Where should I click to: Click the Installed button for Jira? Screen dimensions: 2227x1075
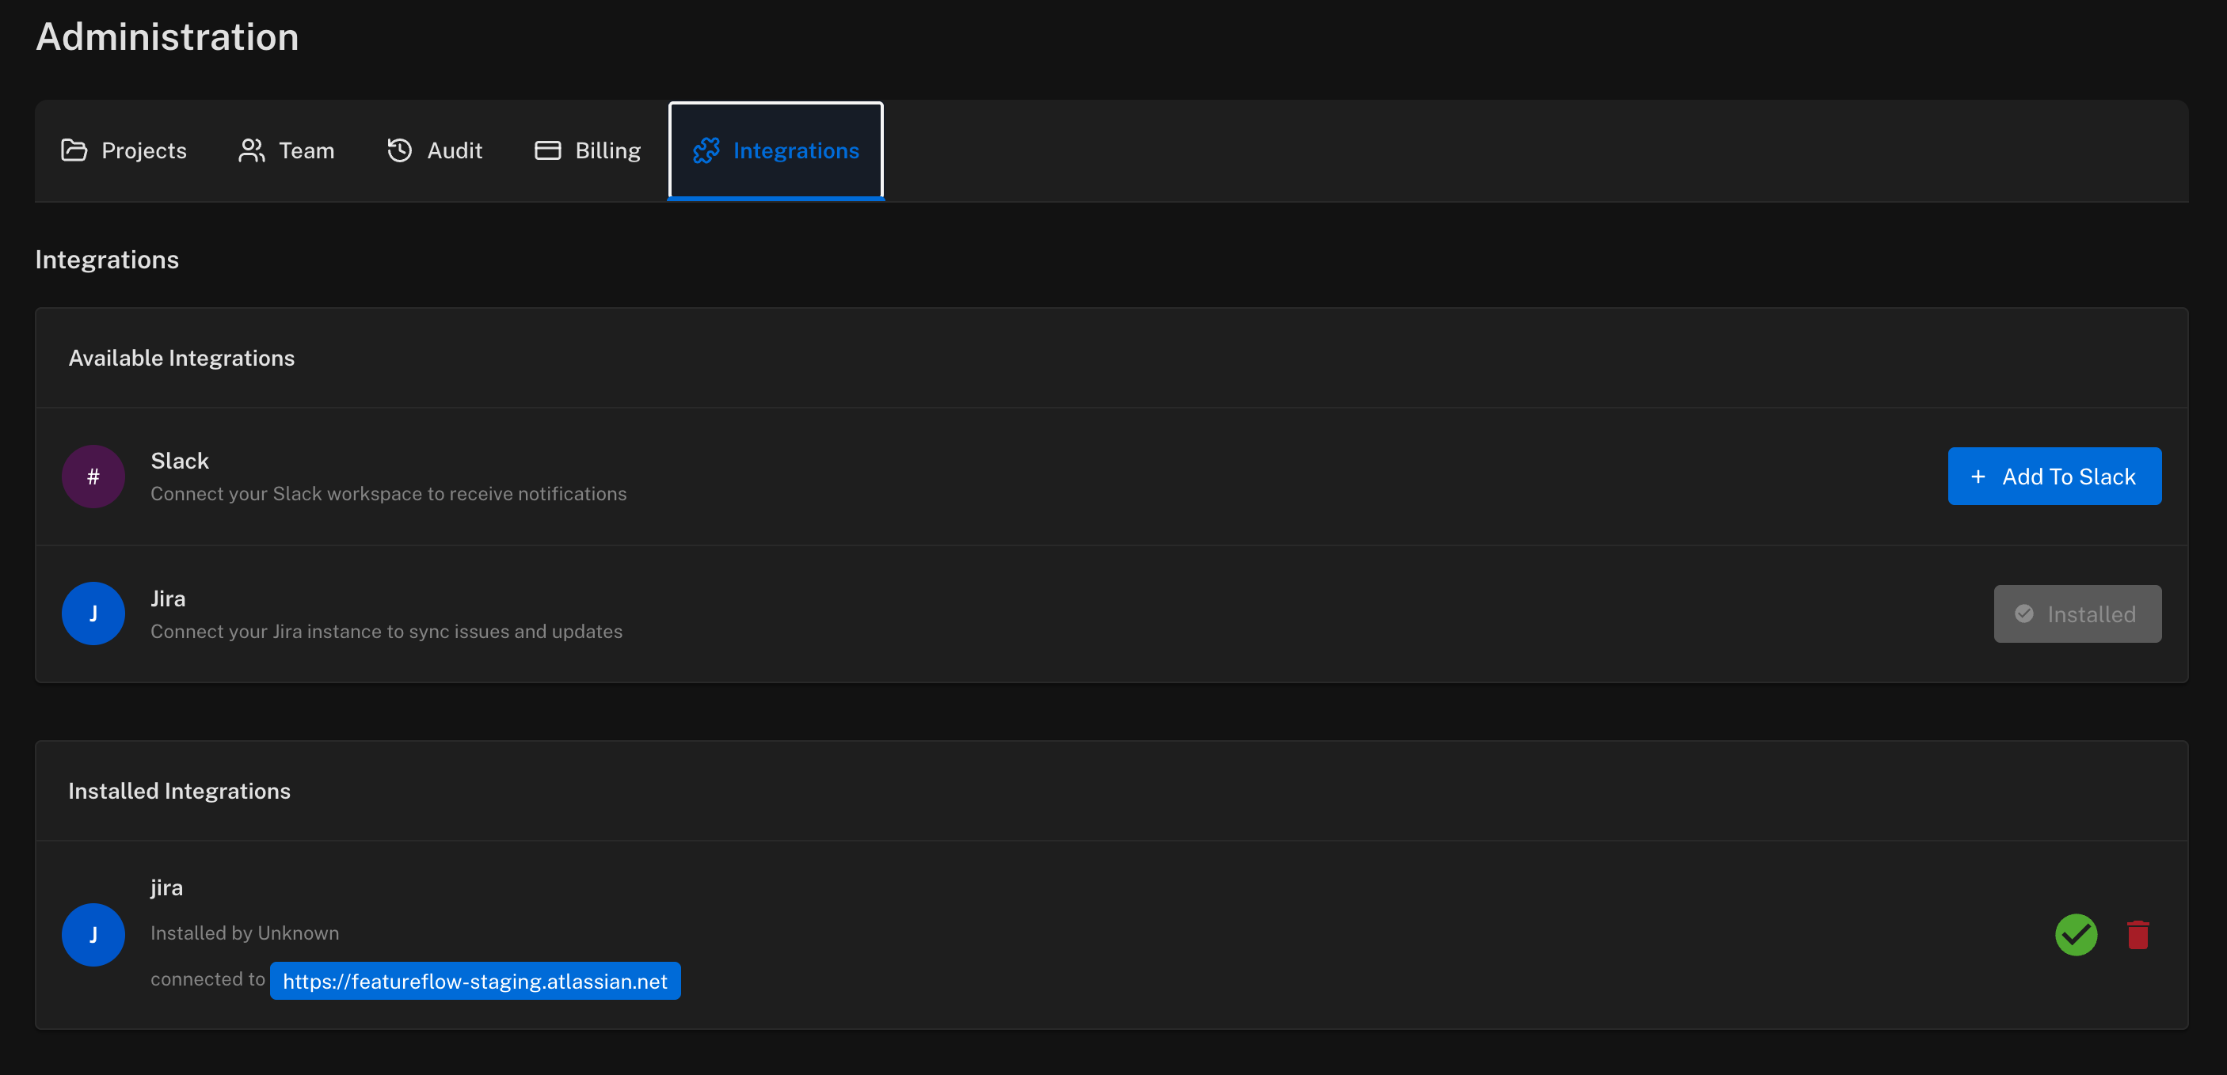(x=2077, y=613)
